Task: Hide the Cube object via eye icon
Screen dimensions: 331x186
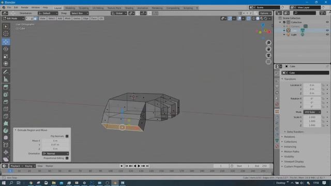Action: [327, 30]
